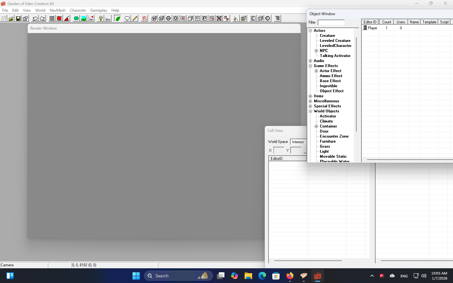Expand the Audio tree node
Image resolution: width=453 pixels, height=283 pixels.
pyautogui.click(x=310, y=61)
